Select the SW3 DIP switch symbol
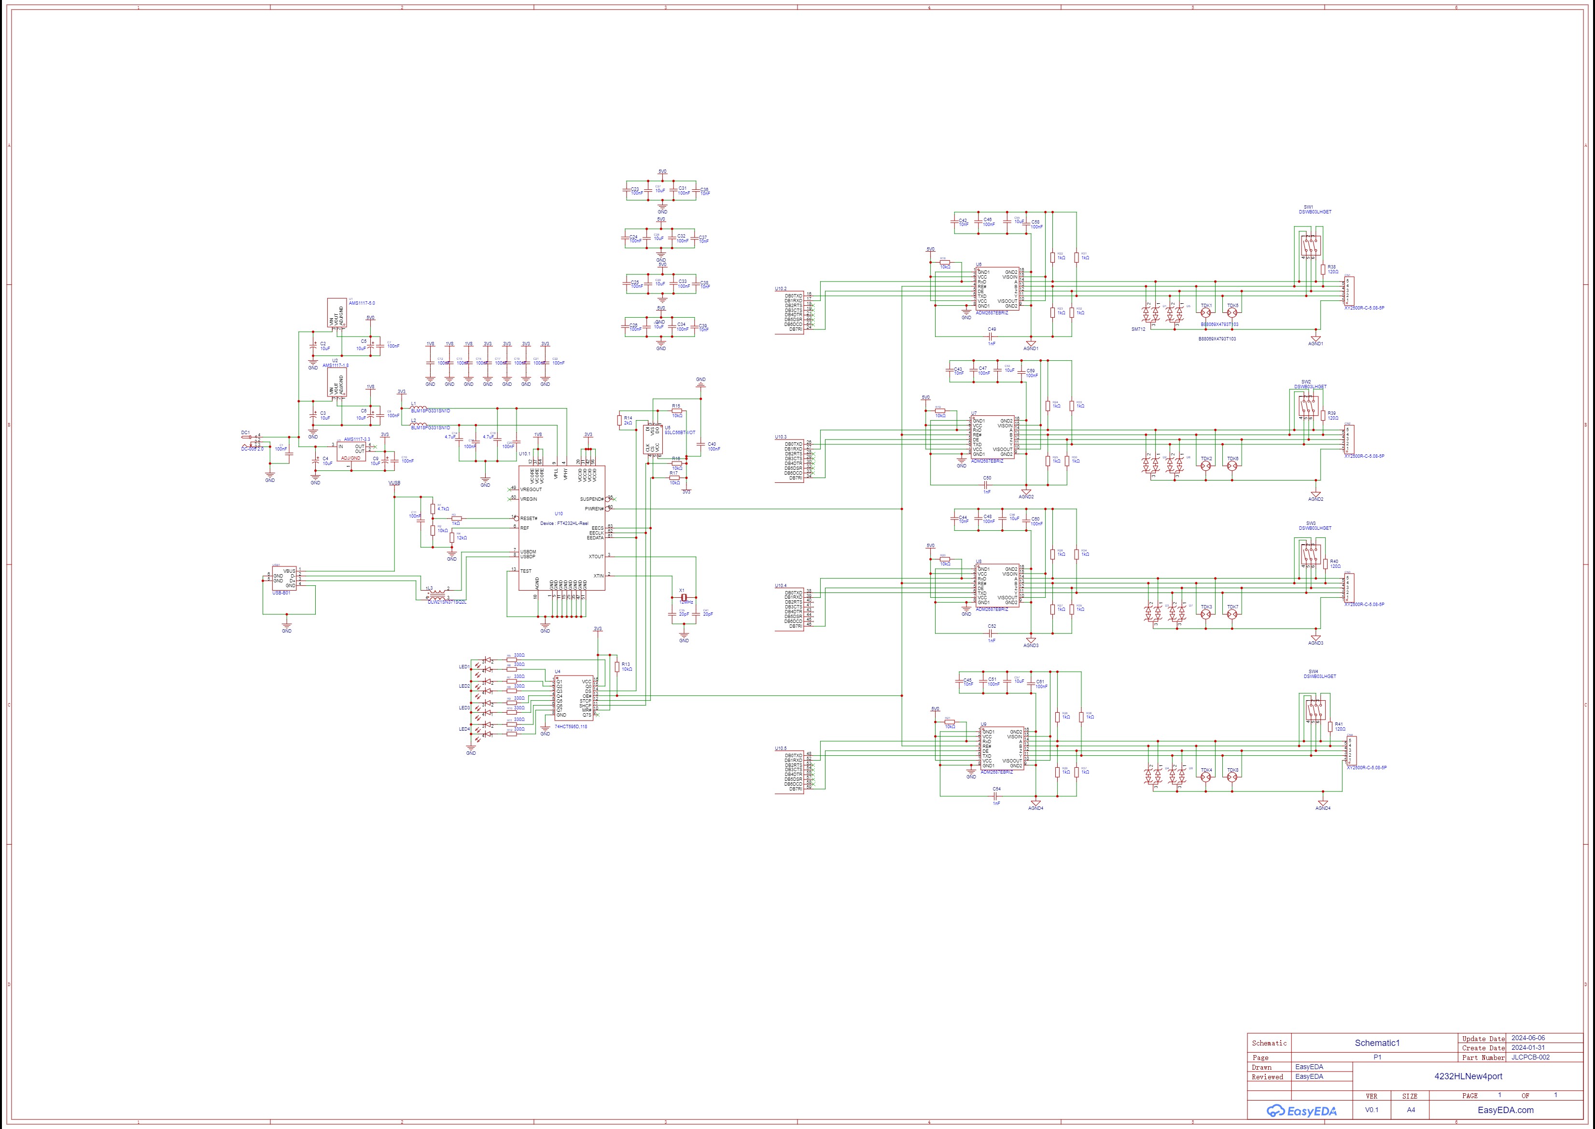Viewport: 1595px width, 1129px height. coord(1311,554)
